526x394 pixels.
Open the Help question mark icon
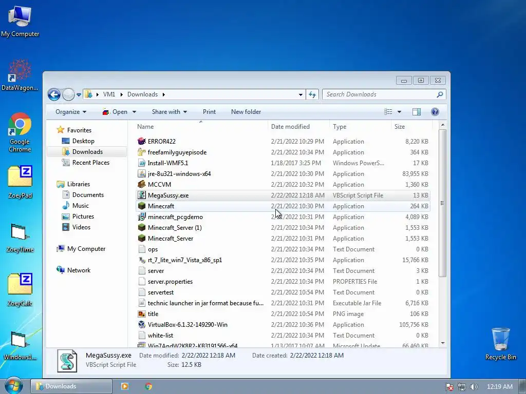coord(435,112)
